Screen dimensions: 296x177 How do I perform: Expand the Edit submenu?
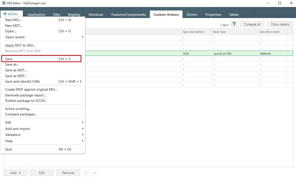click(43, 122)
